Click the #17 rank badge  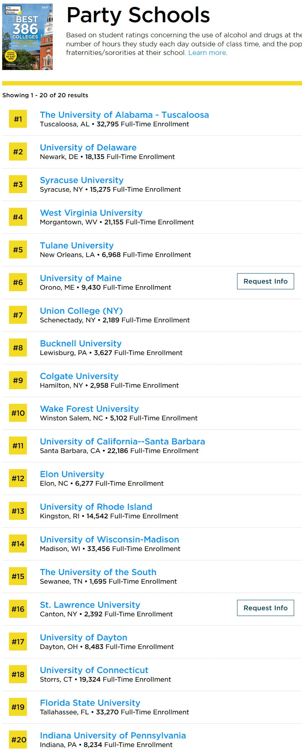[x=18, y=642]
